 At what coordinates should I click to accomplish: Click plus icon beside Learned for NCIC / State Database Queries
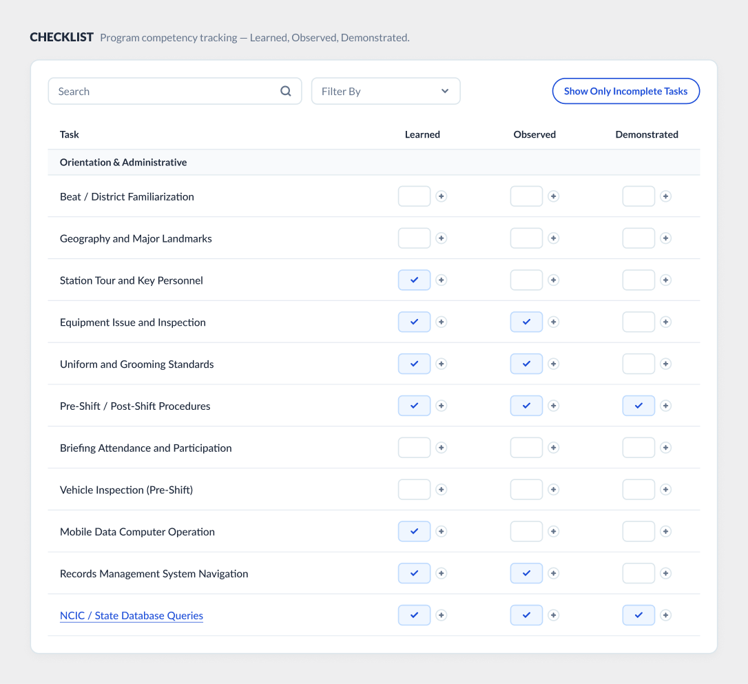(x=441, y=615)
